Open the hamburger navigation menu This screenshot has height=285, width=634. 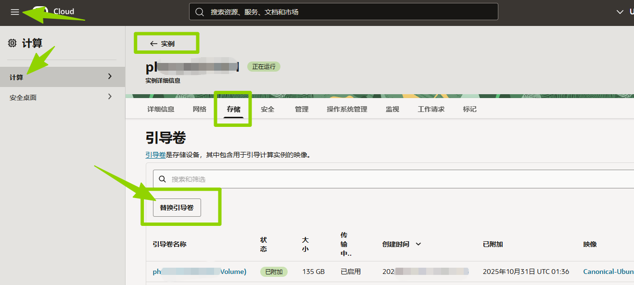[x=15, y=12]
